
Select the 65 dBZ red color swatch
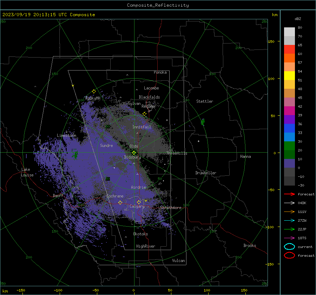[289, 49]
